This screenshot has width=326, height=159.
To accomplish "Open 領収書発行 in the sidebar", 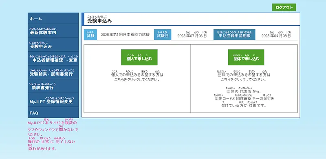I will 53,86.
